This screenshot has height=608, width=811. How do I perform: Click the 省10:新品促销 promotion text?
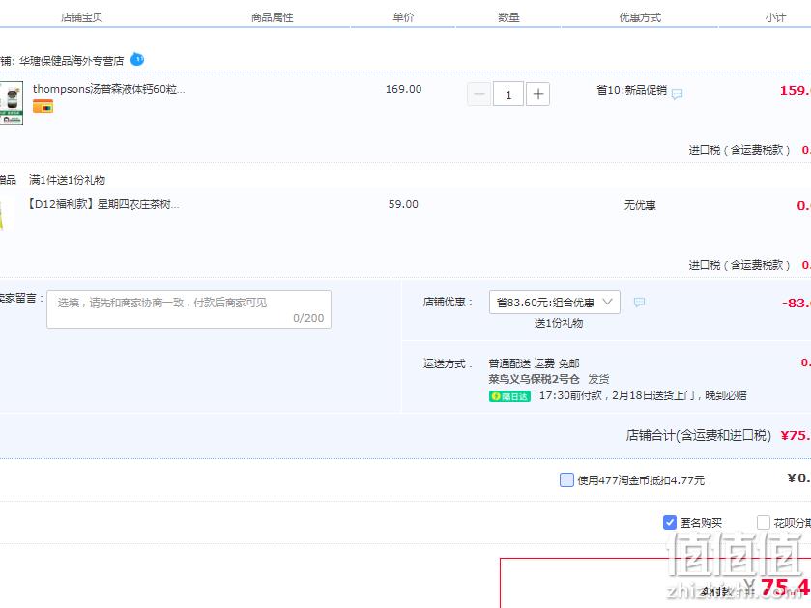pyautogui.click(x=631, y=90)
